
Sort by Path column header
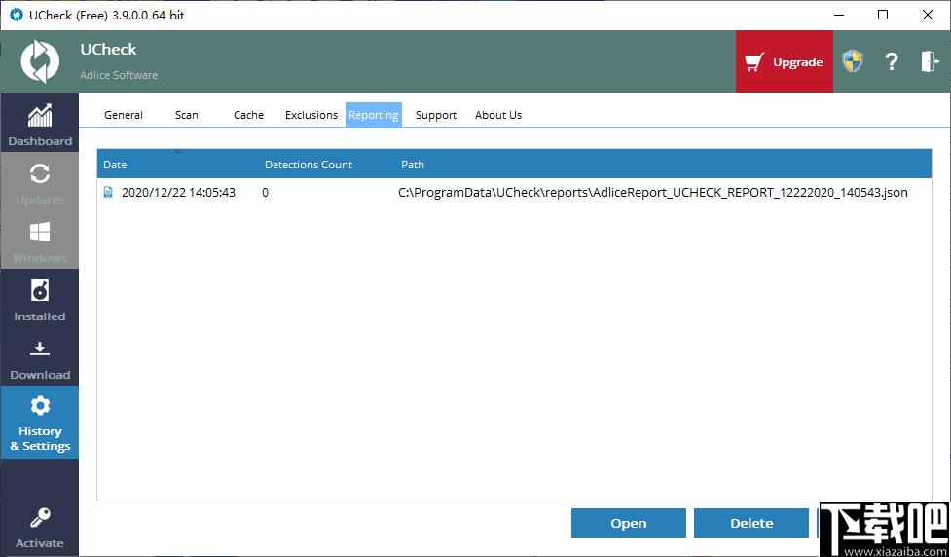pyautogui.click(x=413, y=165)
